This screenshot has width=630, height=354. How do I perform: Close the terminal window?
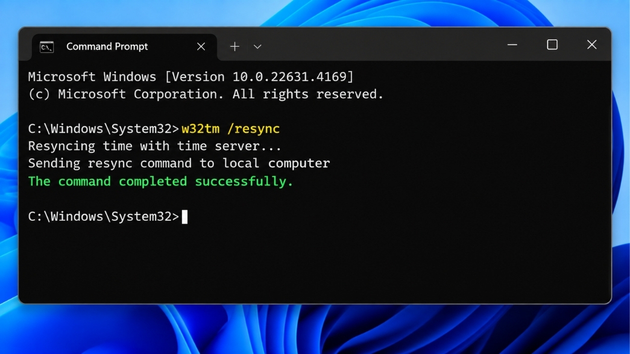[x=591, y=45]
